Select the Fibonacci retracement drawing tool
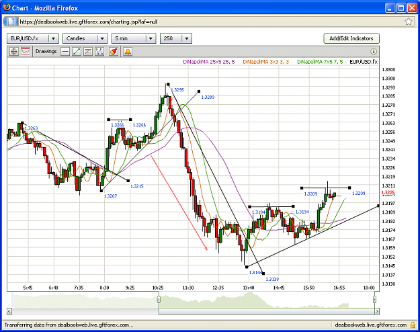 (x=88, y=52)
